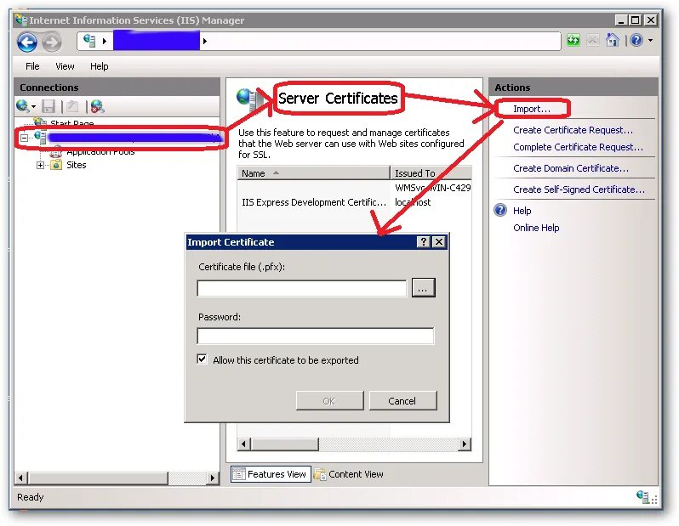The width and height of the screenshot is (679, 526).
Task: Sort by the Issued To column header
Action: pyautogui.click(x=431, y=173)
